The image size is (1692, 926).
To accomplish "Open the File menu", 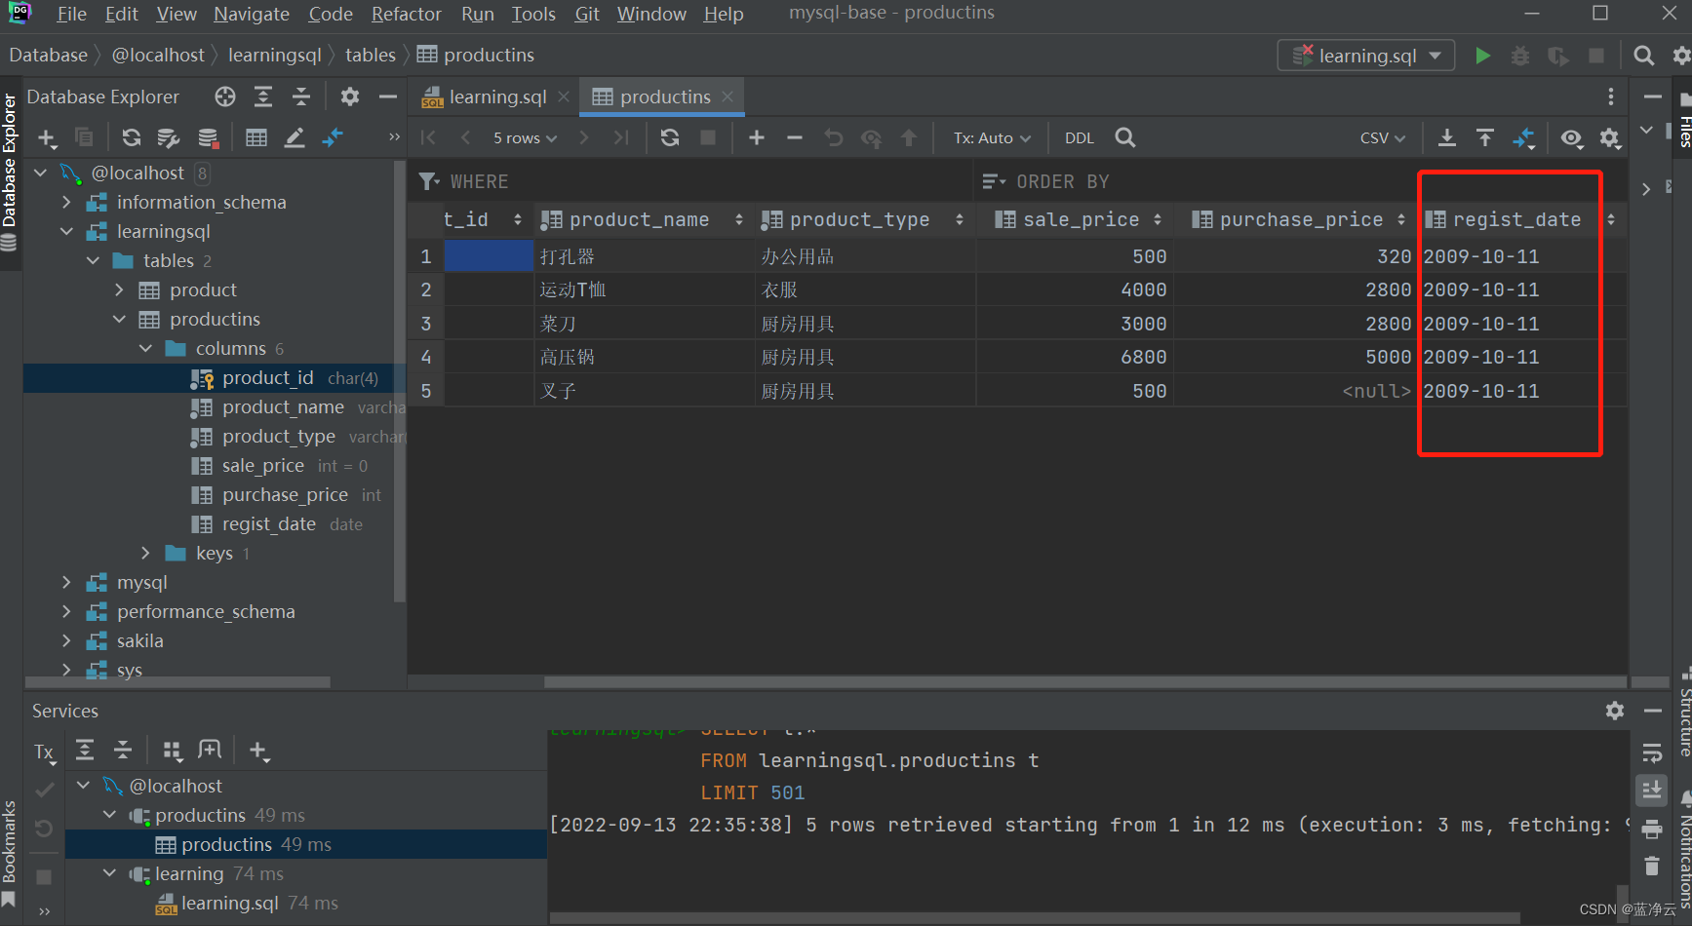I will (71, 14).
